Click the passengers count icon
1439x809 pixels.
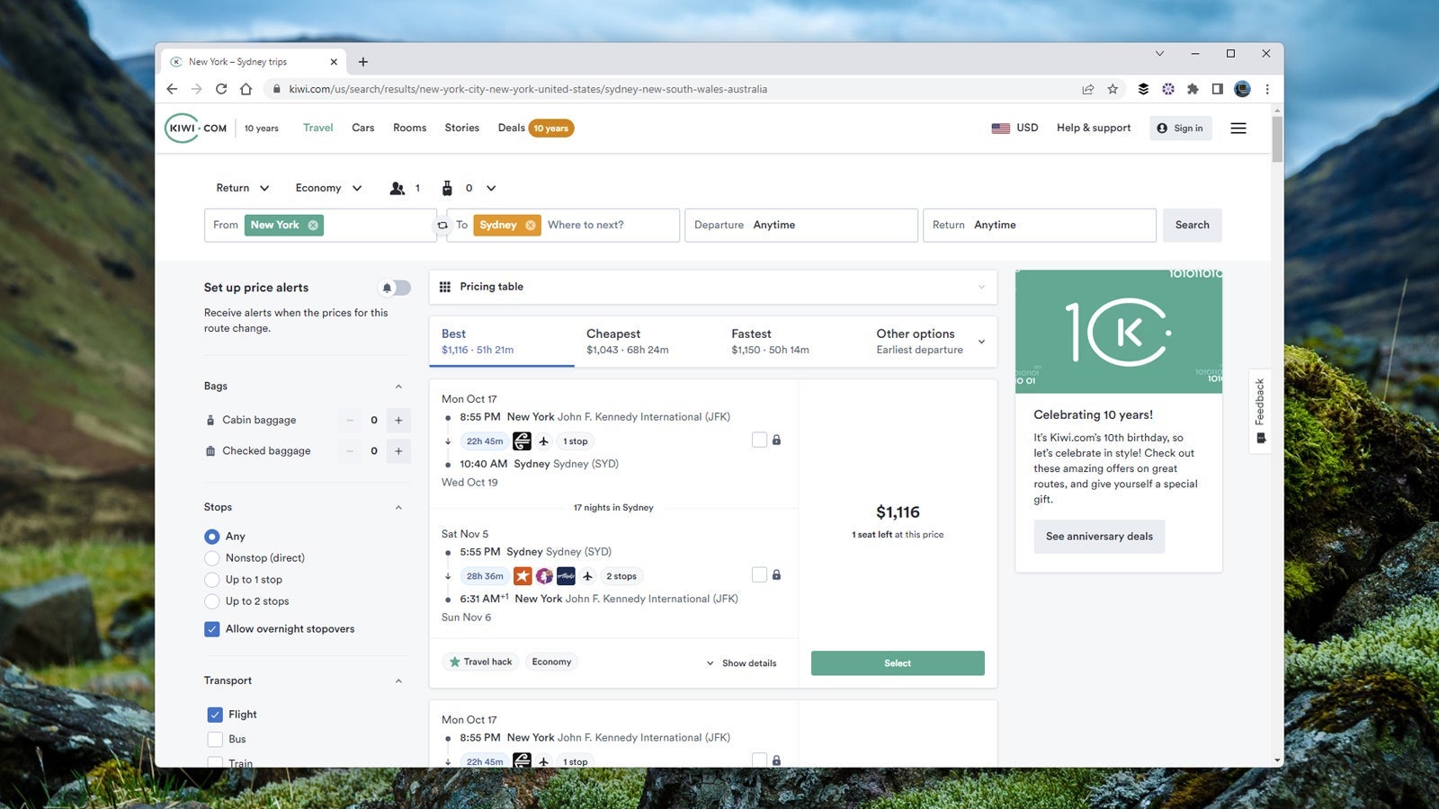398,188
